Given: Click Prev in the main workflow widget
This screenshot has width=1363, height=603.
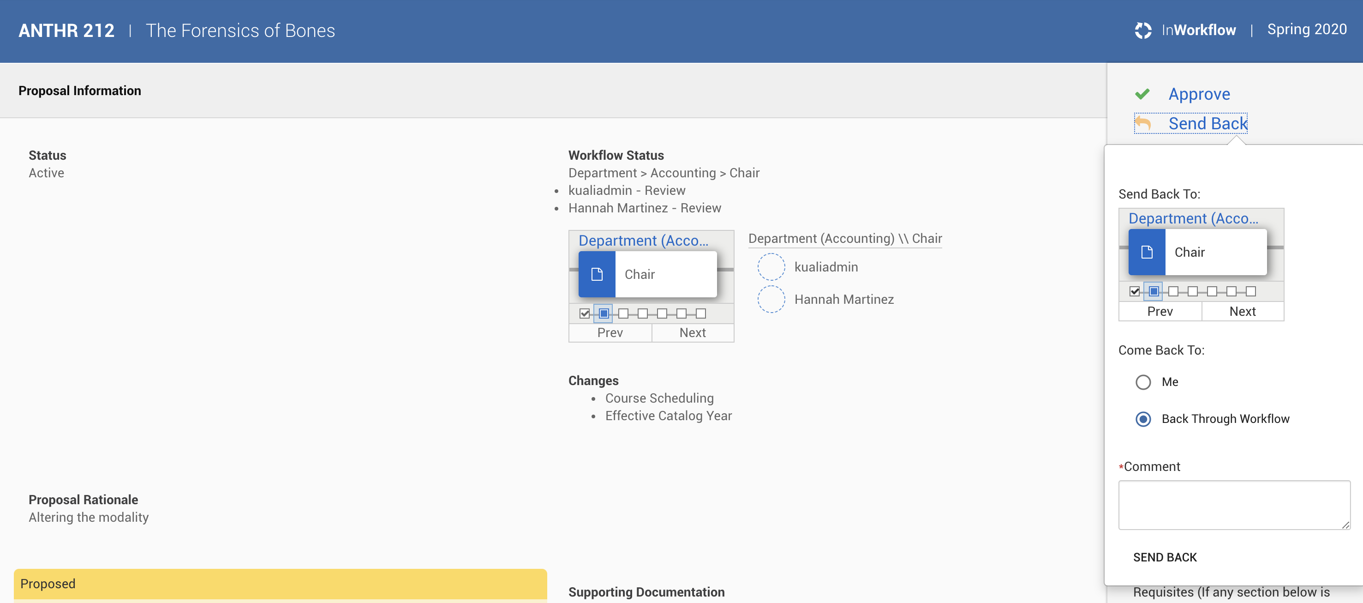Looking at the screenshot, I should pyautogui.click(x=610, y=332).
